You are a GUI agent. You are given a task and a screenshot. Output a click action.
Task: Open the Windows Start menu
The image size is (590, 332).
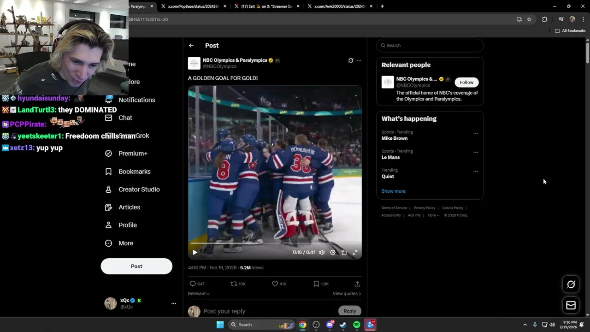click(220, 325)
